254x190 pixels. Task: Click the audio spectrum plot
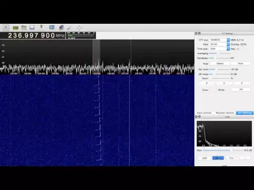click(224, 134)
